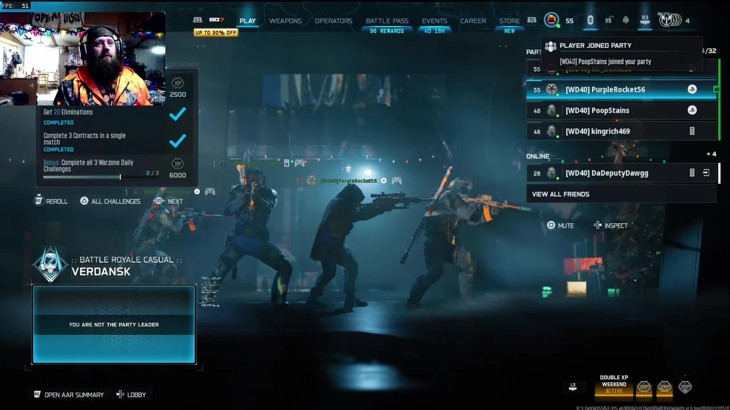
Task: Reroll the daily challenge
Action: click(51, 201)
